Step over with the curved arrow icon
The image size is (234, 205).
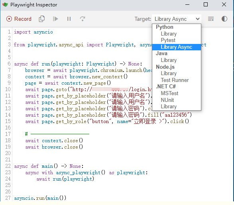pyautogui.click(x=83, y=19)
